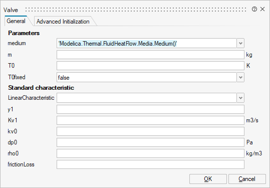Close the Valve dialog
The image size is (270, 188).
262,9
